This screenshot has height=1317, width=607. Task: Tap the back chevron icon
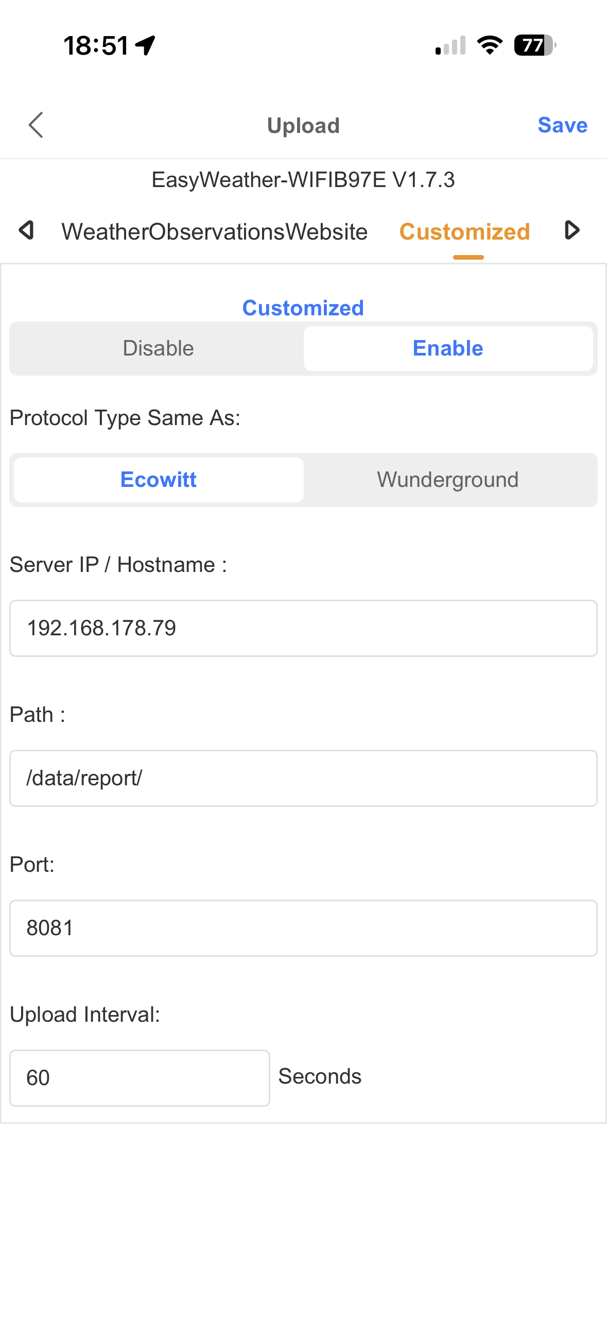pos(36,125)
